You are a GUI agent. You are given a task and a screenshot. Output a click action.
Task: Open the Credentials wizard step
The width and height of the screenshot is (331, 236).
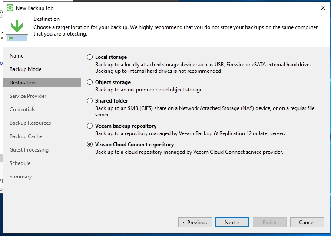point(22,110)
